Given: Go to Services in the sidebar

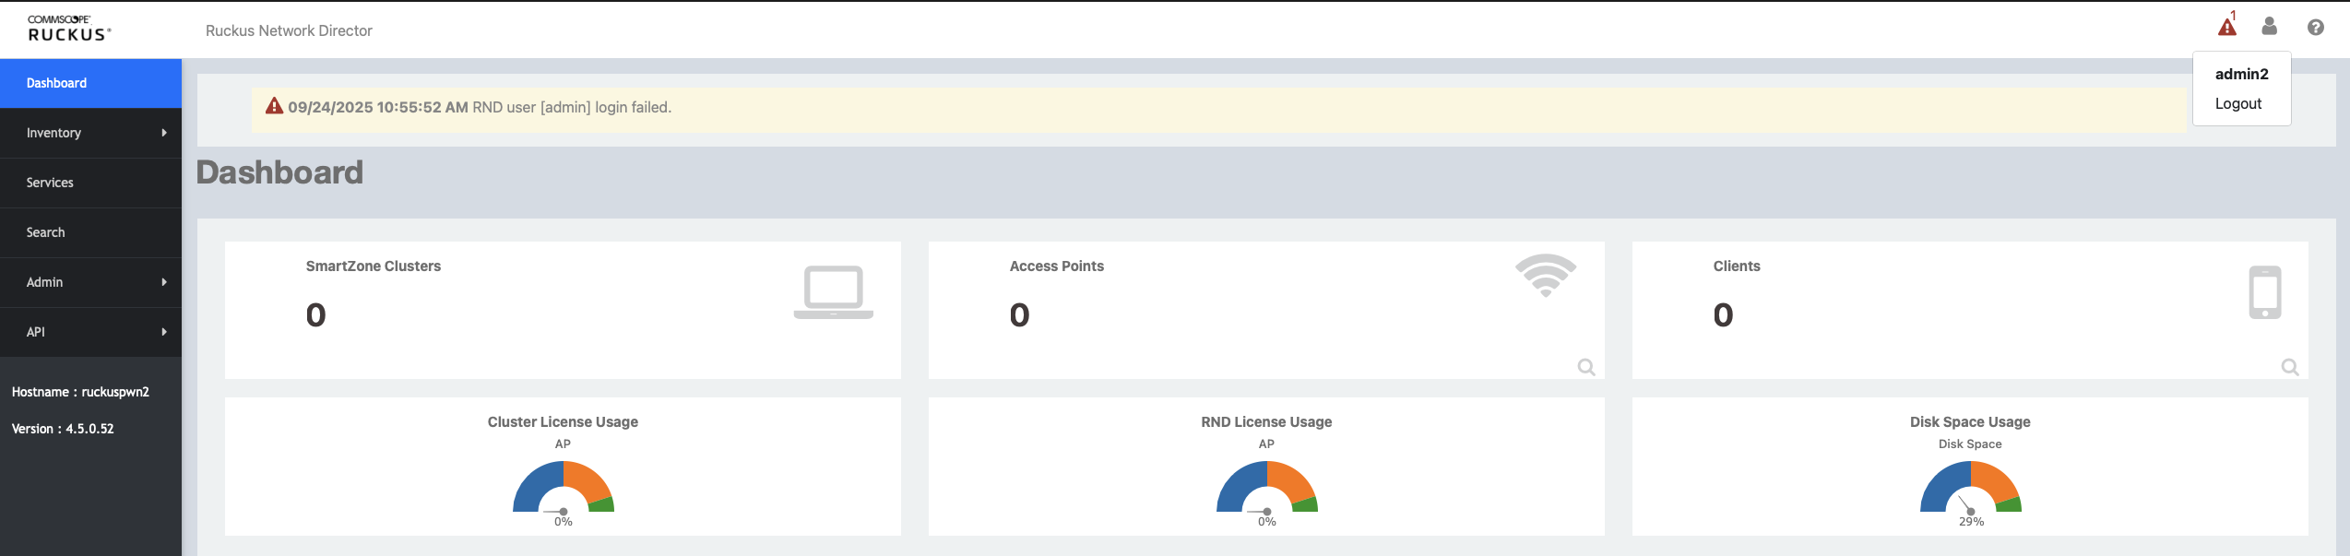Looking at the screenshot, I should pos(90,183).
